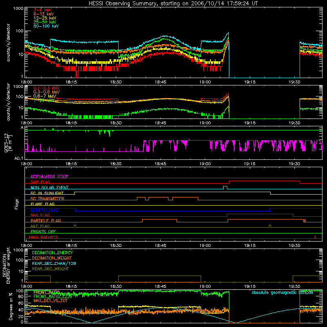The image size is (327, 327).
Task: Select the orange 6-12 keV legend label
Action: [x=44, y=14]
